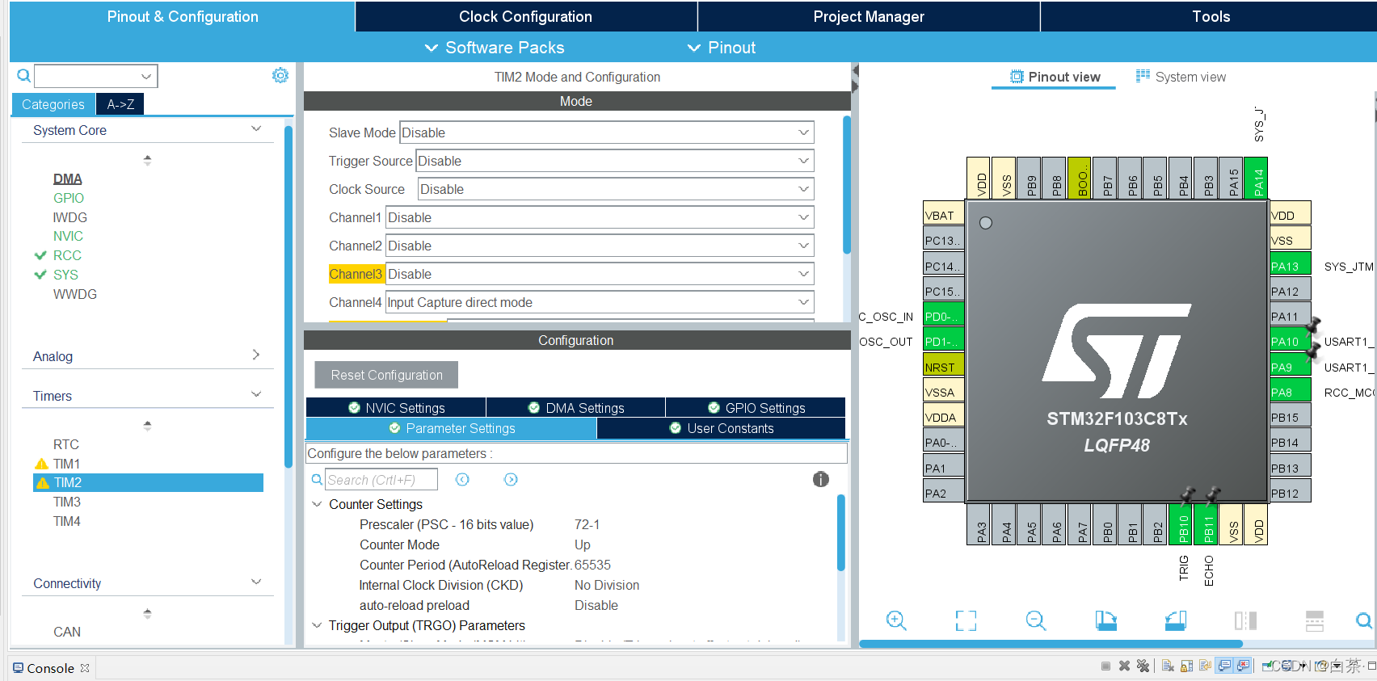Click the fit-to-view icon under the pinout

[966, 620]
